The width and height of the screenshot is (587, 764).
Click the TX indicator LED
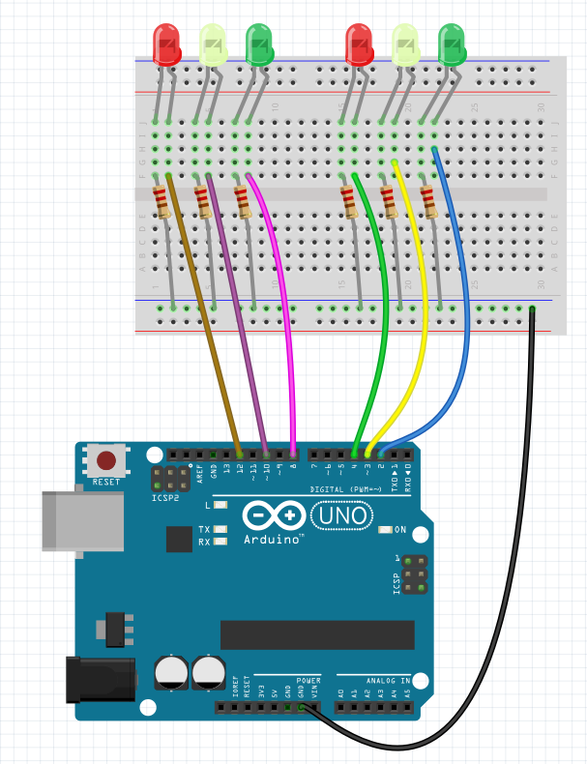(220, 529)
